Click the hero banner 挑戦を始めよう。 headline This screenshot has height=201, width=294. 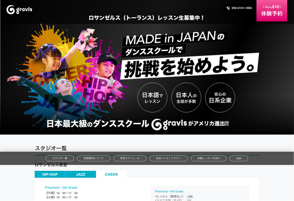(190, 66)
